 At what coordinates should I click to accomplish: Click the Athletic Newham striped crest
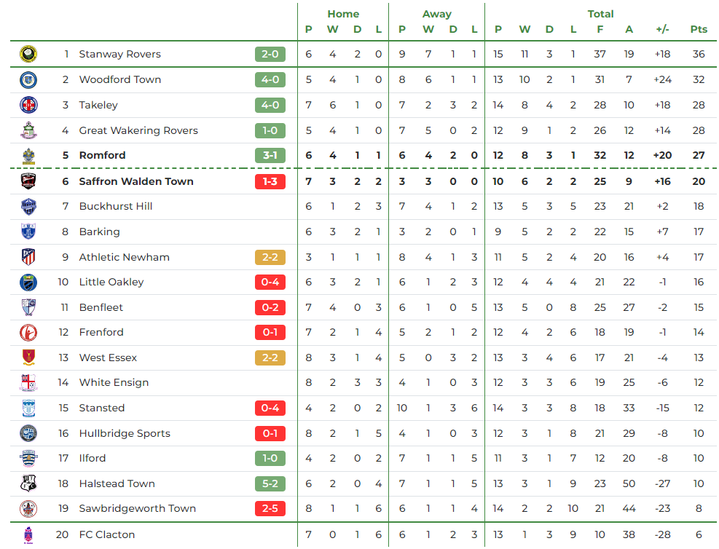[x=28, y=257]
